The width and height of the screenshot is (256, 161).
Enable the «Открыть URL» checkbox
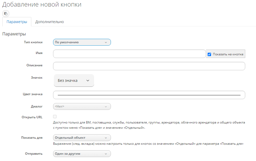tap(55, 117)
